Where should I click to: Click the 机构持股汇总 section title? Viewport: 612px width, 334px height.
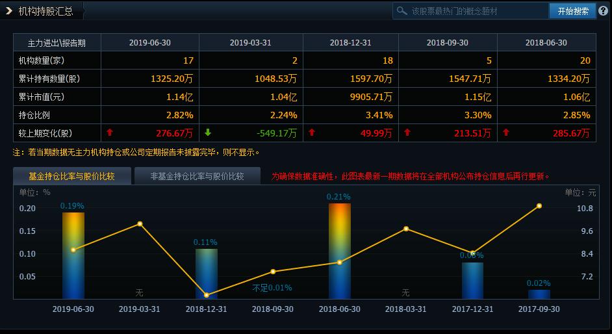45,11
